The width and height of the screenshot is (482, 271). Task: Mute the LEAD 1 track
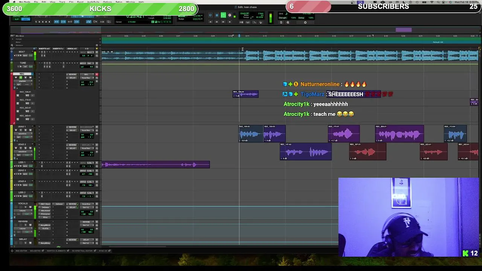[x=31, y=130]
